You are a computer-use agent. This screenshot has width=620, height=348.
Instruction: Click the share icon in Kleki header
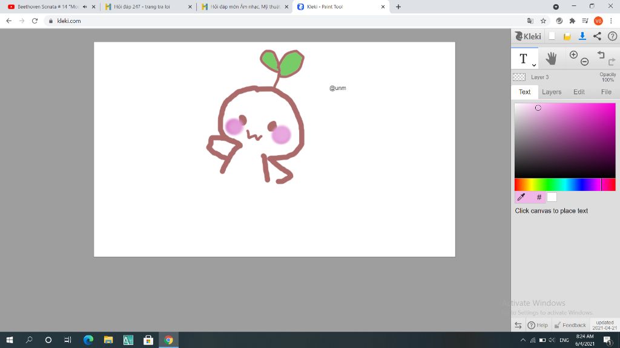[597, 36]
